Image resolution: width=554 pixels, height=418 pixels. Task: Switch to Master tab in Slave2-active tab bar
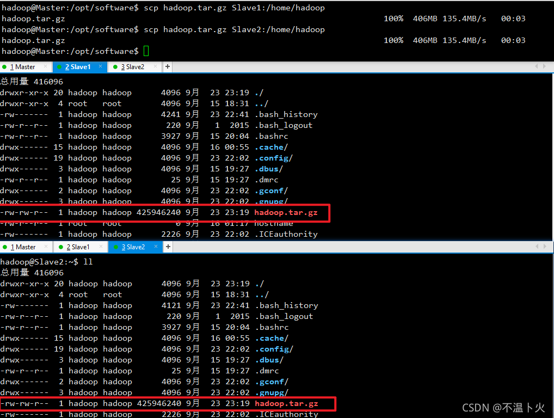[23, 247]
